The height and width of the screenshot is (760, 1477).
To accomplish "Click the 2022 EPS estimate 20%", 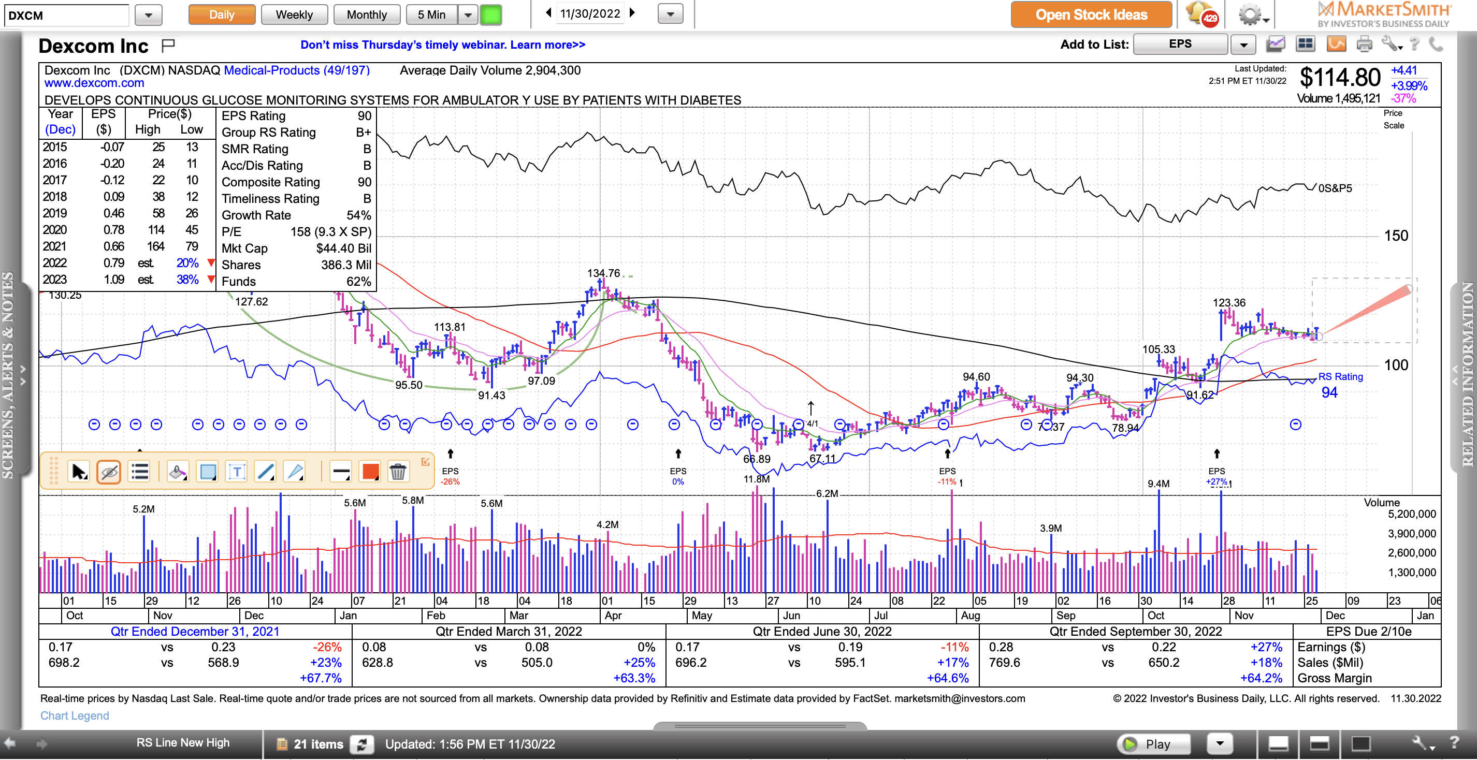I will pyautogui.click(x=187, y=263).
